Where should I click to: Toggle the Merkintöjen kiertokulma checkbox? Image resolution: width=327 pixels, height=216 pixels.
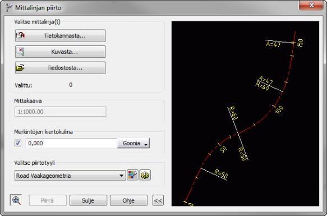18,143
